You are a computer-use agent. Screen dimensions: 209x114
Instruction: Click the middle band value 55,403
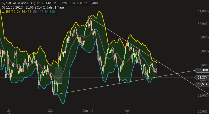click(38, 12)
